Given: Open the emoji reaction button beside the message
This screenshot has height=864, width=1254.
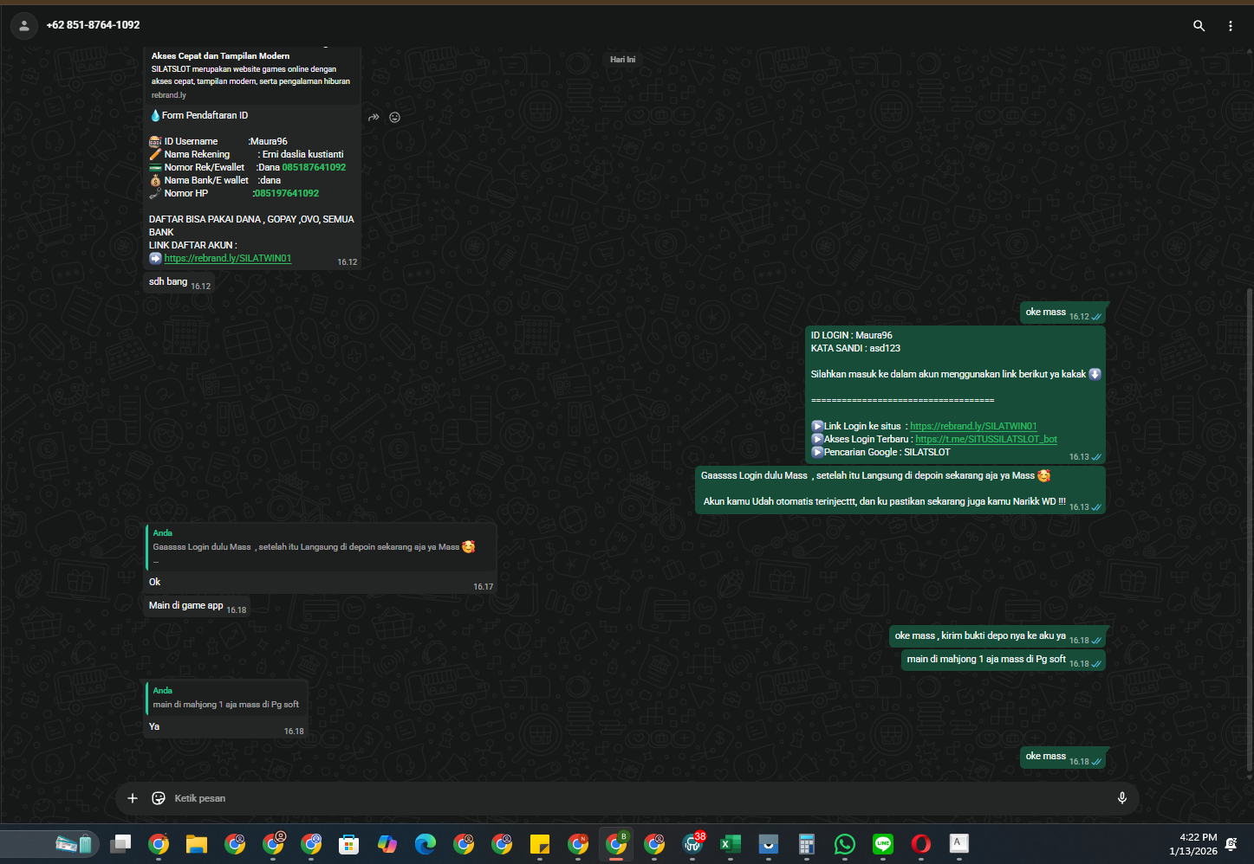Looking at the screenshot, I should click(394, 118).
